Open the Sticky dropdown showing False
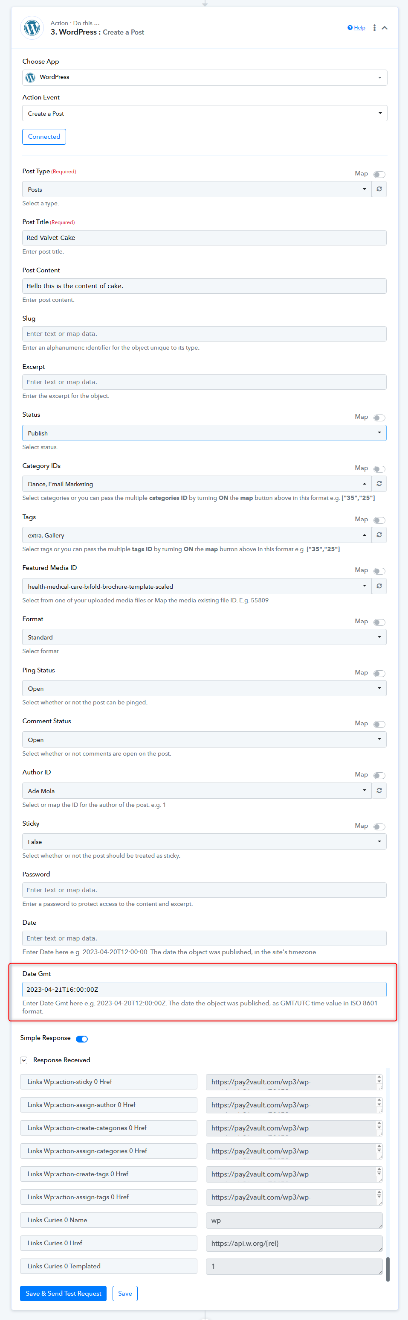 (x=204, y=842)
